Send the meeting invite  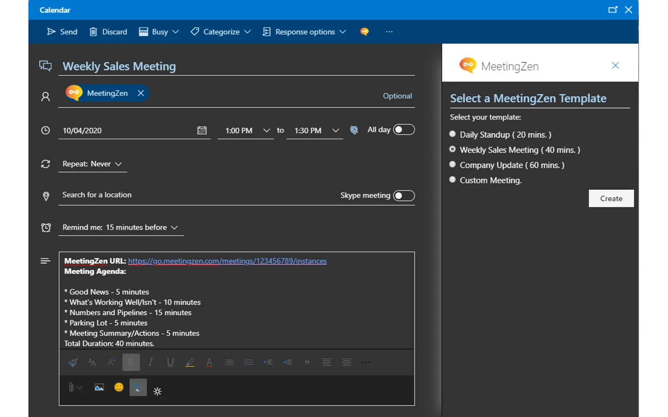click(62, 32)
